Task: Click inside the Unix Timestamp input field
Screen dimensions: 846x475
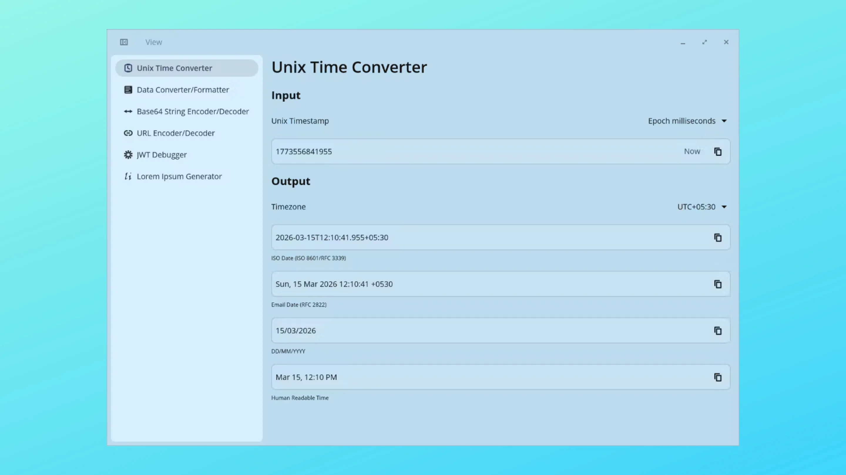Action: coord(427,151)
